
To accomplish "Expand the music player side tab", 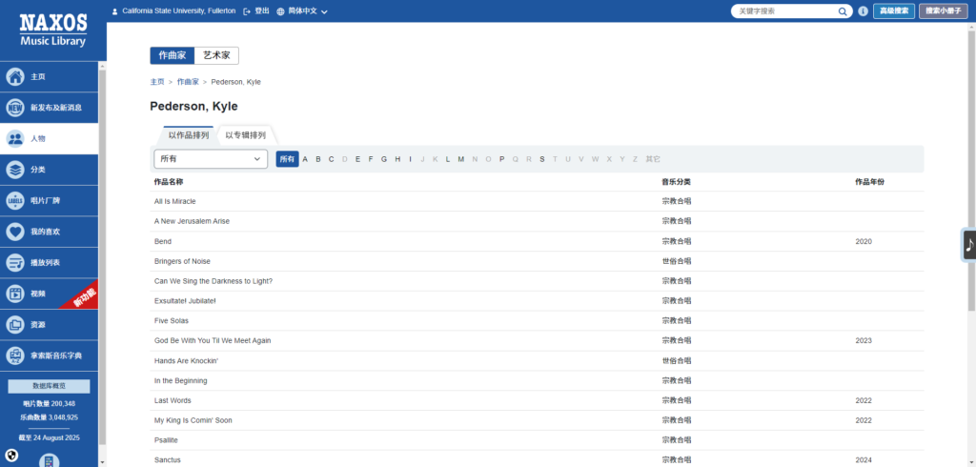I will (969, 245).
